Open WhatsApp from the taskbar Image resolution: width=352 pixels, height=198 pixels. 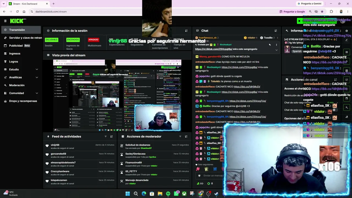[176, 194]
